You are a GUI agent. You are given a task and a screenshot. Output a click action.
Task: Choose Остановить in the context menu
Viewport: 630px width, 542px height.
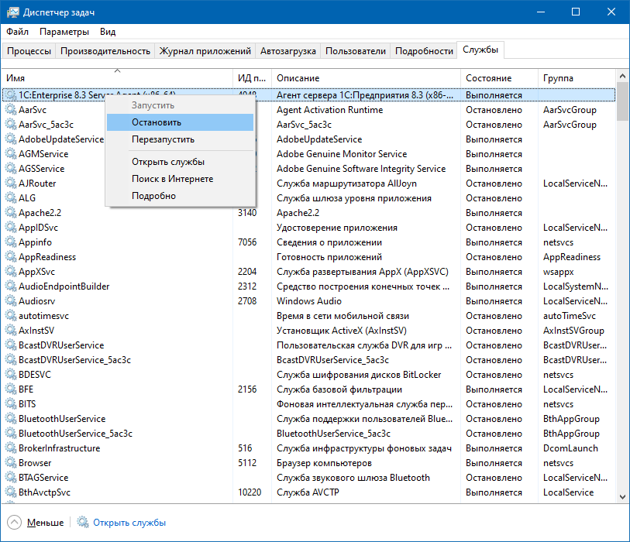coord(157,122)
